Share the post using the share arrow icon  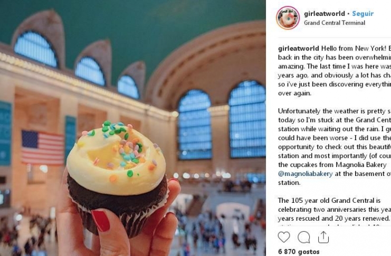(323, 237)
